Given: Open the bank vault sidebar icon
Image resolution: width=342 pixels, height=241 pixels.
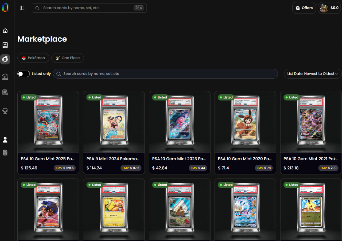Looking at the screenshot, I should coord(5,77).
